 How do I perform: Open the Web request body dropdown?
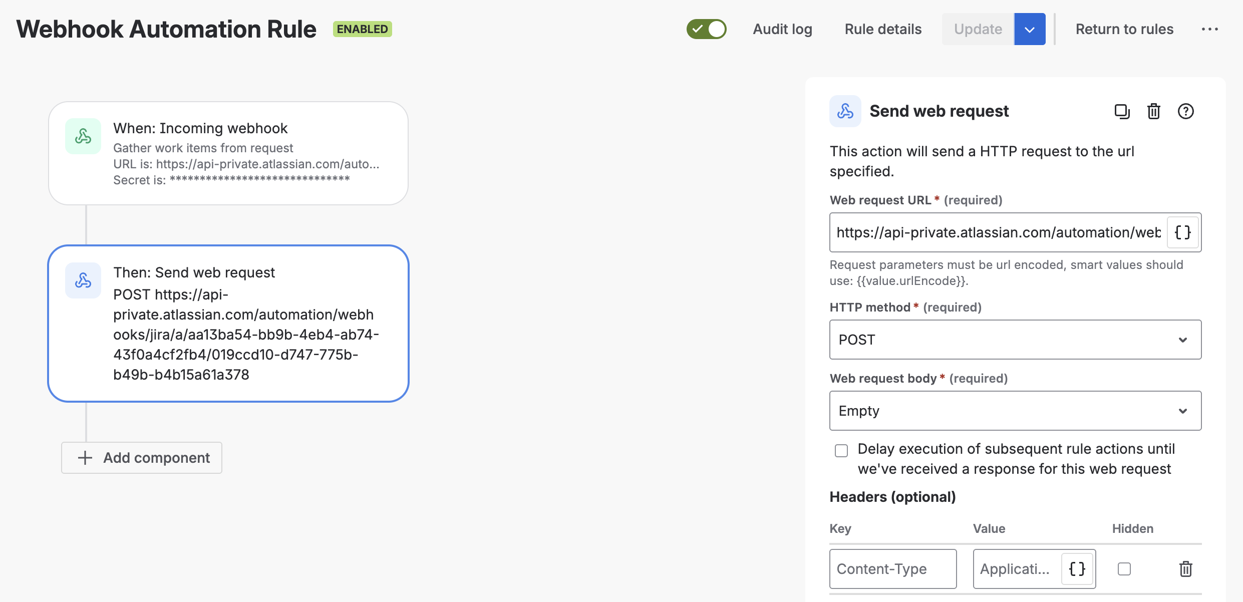[1015, 411]
